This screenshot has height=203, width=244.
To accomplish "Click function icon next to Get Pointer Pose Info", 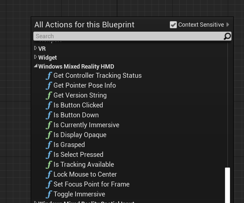I will tap(49, 86).
